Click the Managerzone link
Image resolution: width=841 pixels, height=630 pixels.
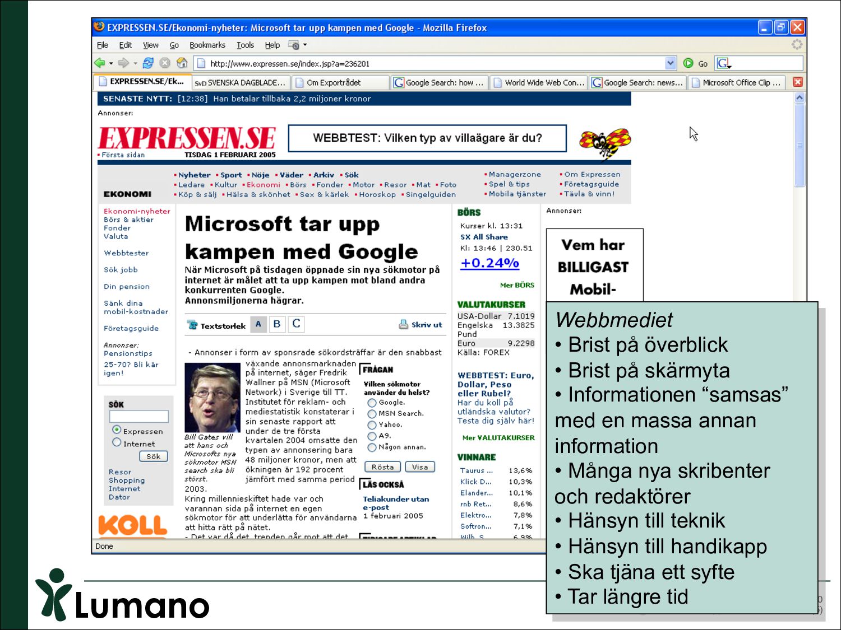coord(515,174)
